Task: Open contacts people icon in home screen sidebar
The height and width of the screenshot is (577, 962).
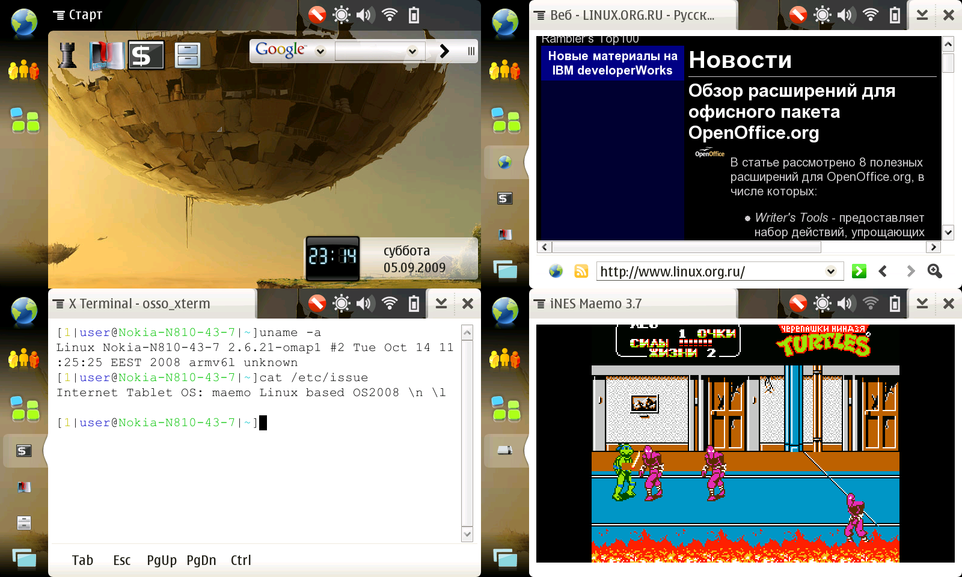Action: (24, 70)
